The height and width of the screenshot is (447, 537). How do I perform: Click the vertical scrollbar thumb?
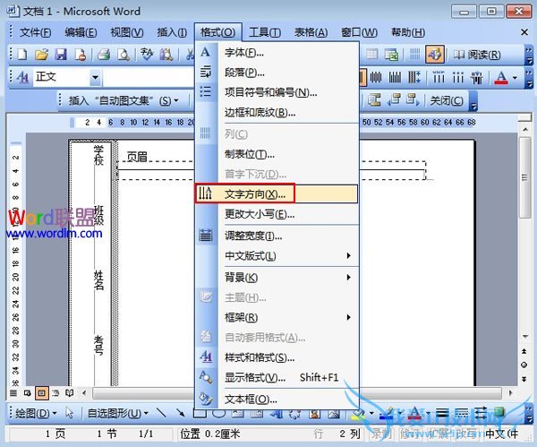pyautogui.click(x=524, y=177)
